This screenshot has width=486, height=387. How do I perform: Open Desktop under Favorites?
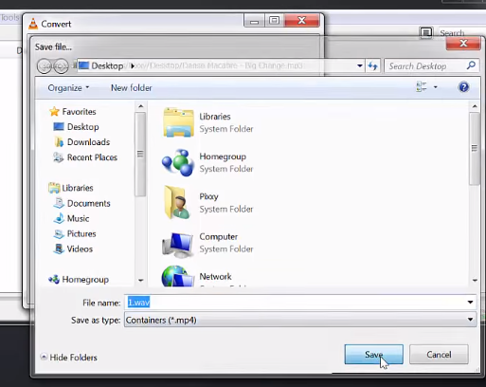82,127
